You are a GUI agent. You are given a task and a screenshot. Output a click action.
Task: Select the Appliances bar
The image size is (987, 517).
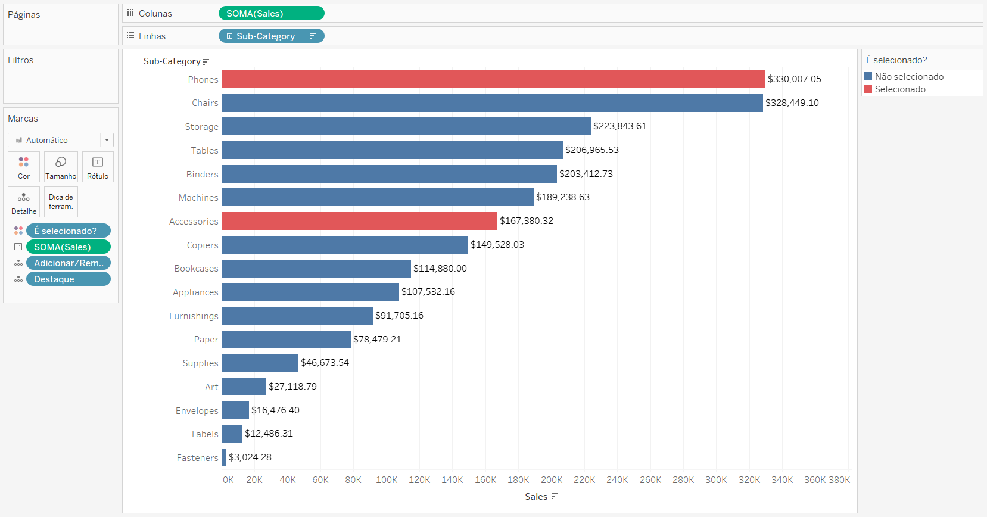click(x=310, y=292)
